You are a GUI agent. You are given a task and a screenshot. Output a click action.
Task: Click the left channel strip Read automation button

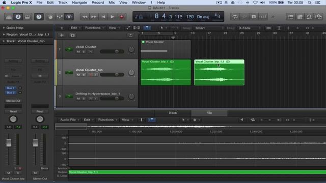pos(13,111)
